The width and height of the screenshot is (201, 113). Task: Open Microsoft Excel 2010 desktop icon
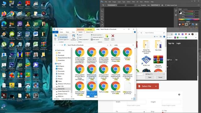click(x=35, y=46)
